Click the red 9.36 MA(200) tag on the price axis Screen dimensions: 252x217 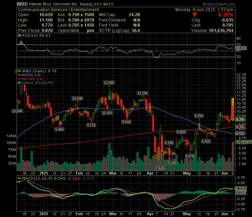(240, 127)
